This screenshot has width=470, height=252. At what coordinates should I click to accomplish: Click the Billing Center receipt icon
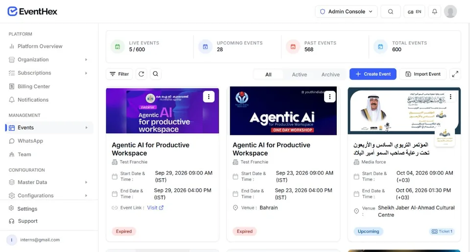tap(12, 86)
